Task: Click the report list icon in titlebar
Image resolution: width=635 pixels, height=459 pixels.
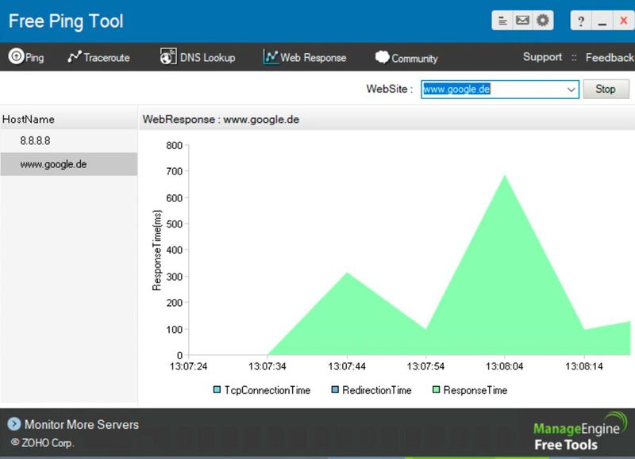Action: [503, 21]
